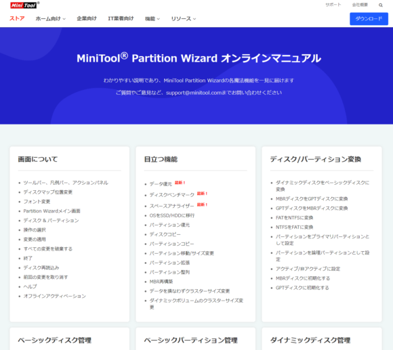Click the MiniTool logo
The image size is (393, 350).
pyautogui.click(x=24, y=5)
